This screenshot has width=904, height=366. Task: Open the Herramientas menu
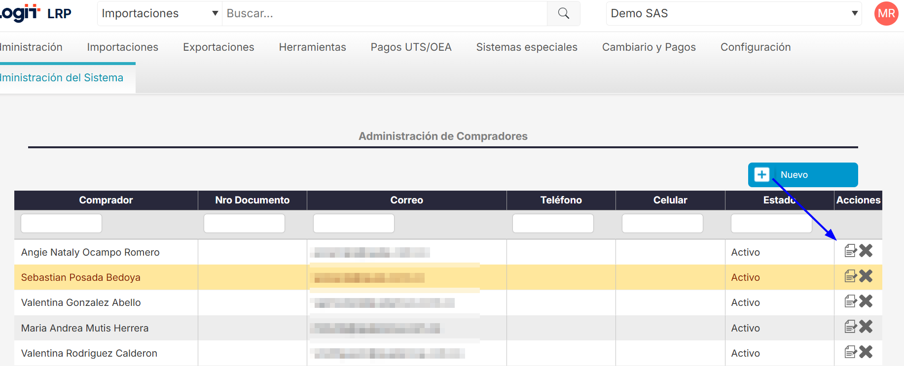coord(313,47)
